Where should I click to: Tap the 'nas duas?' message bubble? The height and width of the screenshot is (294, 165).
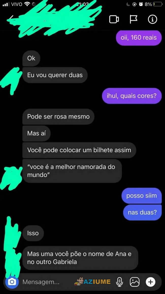(142, 212)
